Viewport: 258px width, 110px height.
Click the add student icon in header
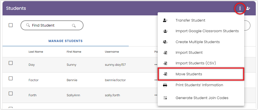248,8
